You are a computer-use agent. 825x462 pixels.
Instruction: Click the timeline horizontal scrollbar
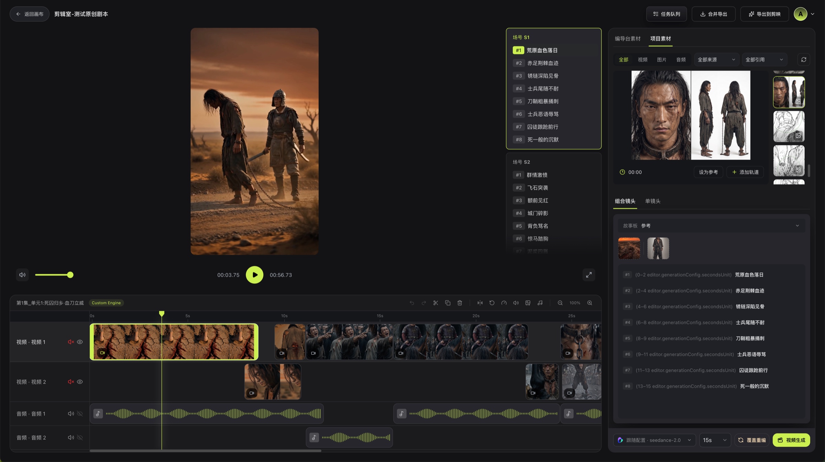click(205, 451)
